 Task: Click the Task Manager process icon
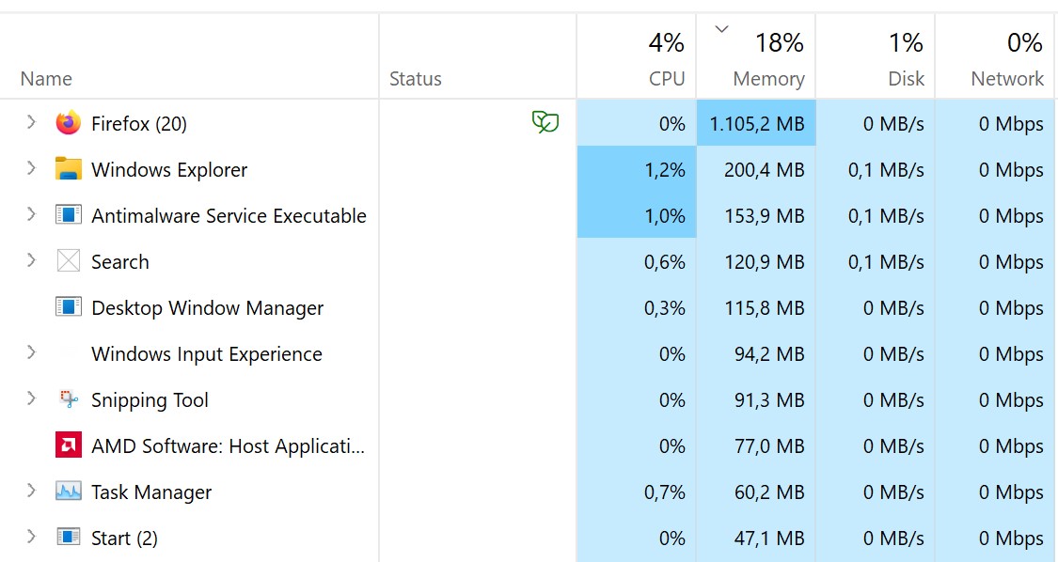pos(68,492)
